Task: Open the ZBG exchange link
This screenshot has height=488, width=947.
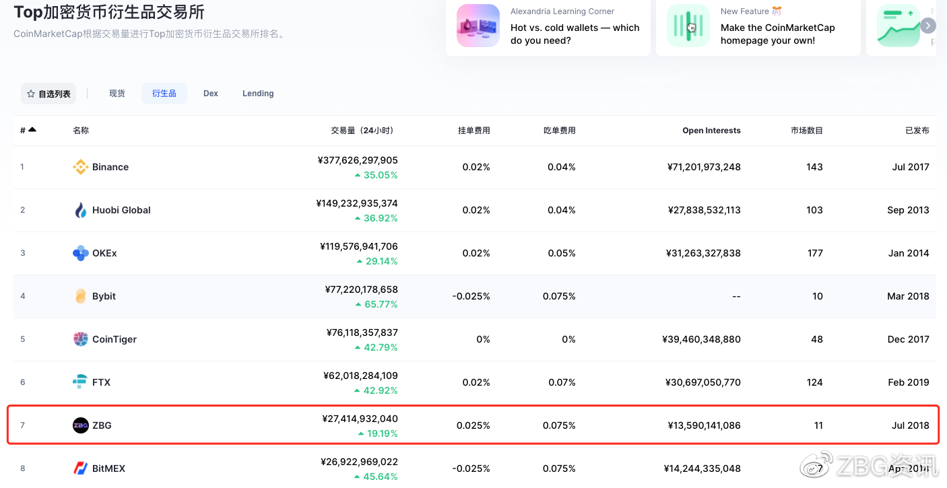Action: [x=102, y=425]
